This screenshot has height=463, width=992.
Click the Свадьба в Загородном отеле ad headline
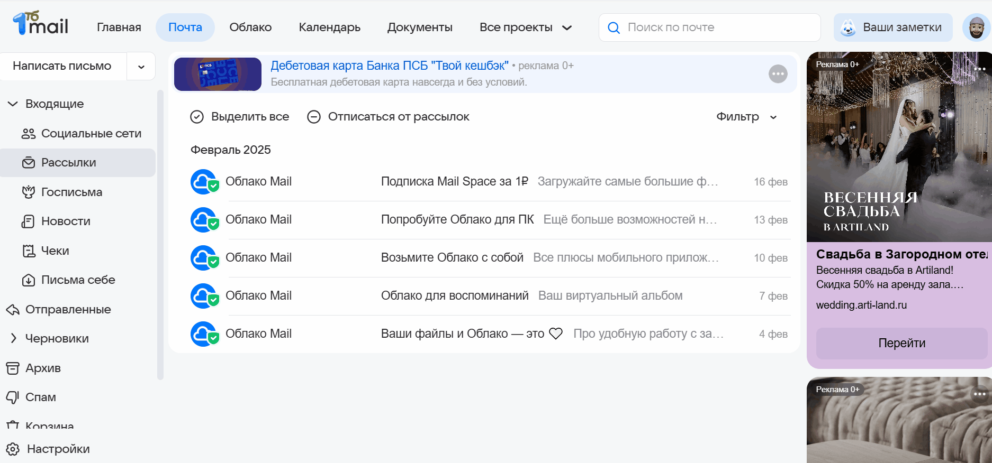[x=901, y=254]
